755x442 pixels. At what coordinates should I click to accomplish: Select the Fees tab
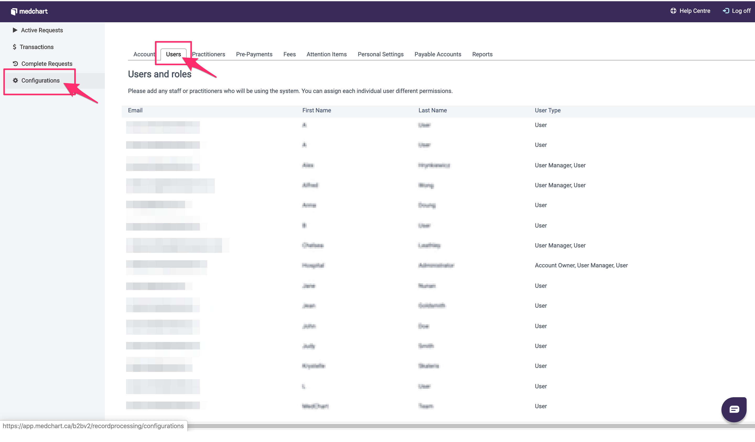click(x=289, y=54)
